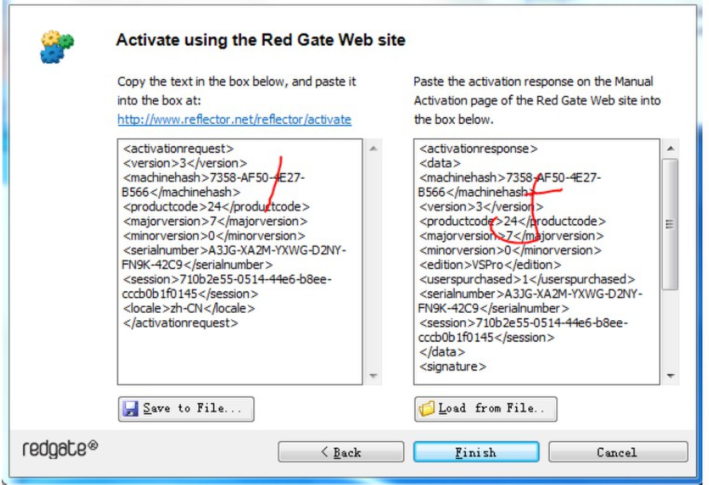The height and width of the screenshot is (485, 709).
Task: Click the <edition>VSPro</edition> line
Action: tap(490, 265)
